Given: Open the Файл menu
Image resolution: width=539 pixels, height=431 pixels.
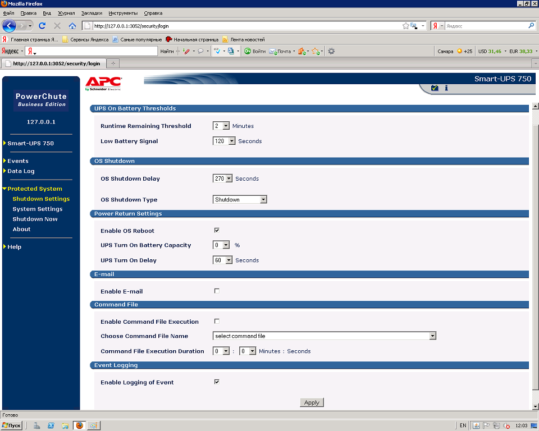Looking at the screenshot, I should tap(8, 13).
